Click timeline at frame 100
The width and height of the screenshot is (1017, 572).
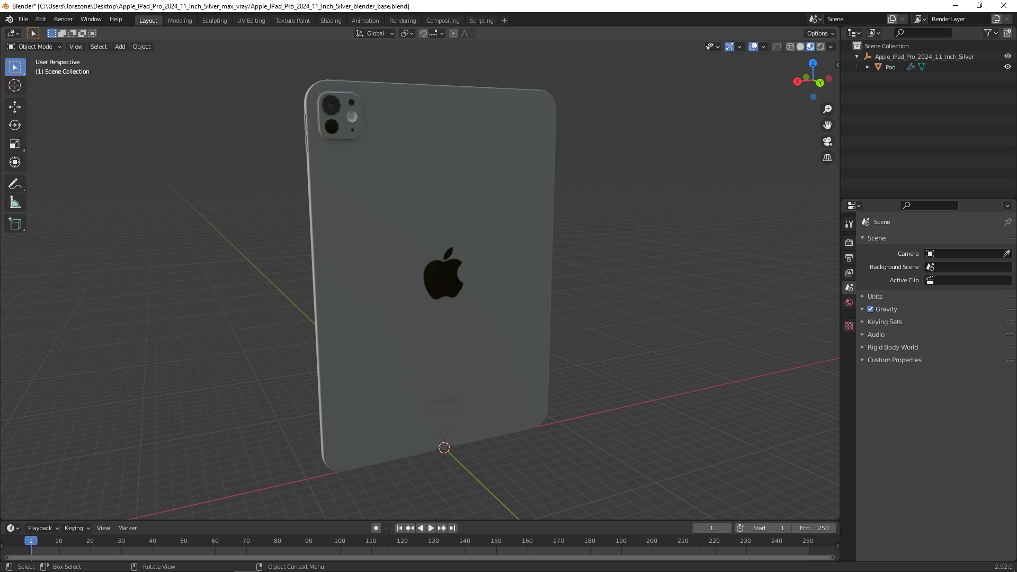tap(340, 541)
